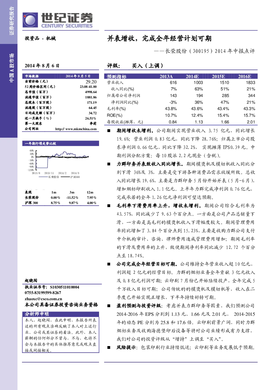Image resolution: width=276 pixels, height=390 pixels.
Task: Click the 预测指标 table header
Action: [x=117, y=76]
